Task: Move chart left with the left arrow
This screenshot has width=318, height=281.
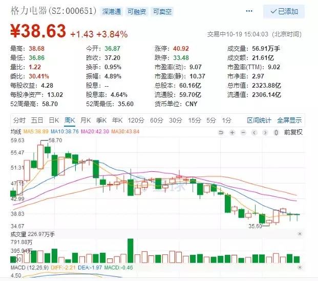Action: [x=255, y=133]
